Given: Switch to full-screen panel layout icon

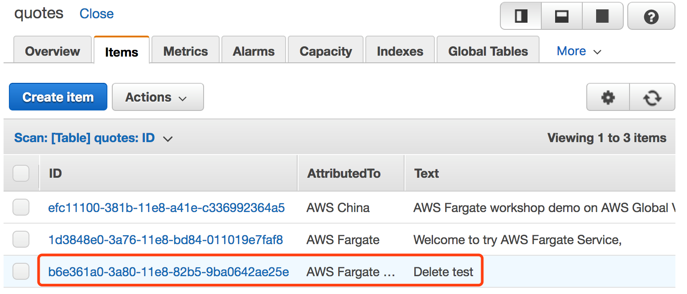Looking at the screenshot, I should click(602, 16).
